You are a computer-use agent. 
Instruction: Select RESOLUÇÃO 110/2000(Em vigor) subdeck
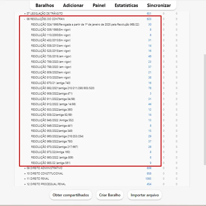[x=51, y=35]
